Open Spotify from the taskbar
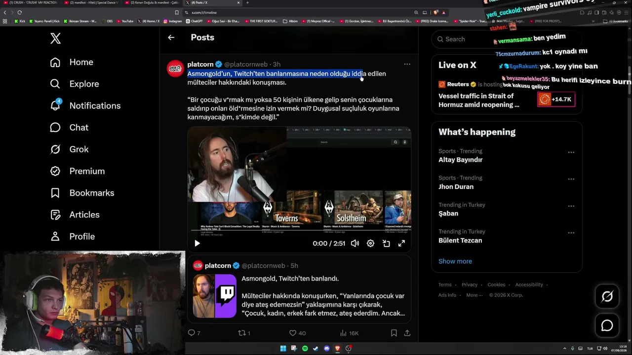632x355 pixels. [x=305, y=349]
